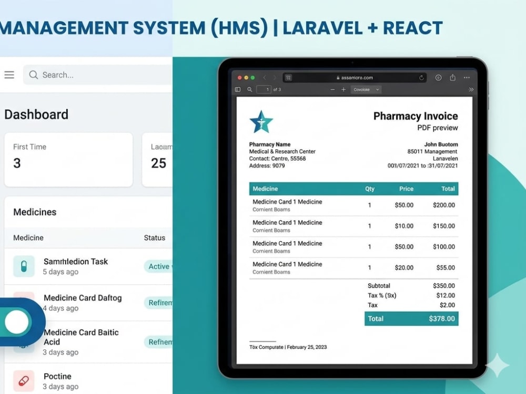Click the $200.00 total cell
This screenshot has width=526, height=394.
444,205
